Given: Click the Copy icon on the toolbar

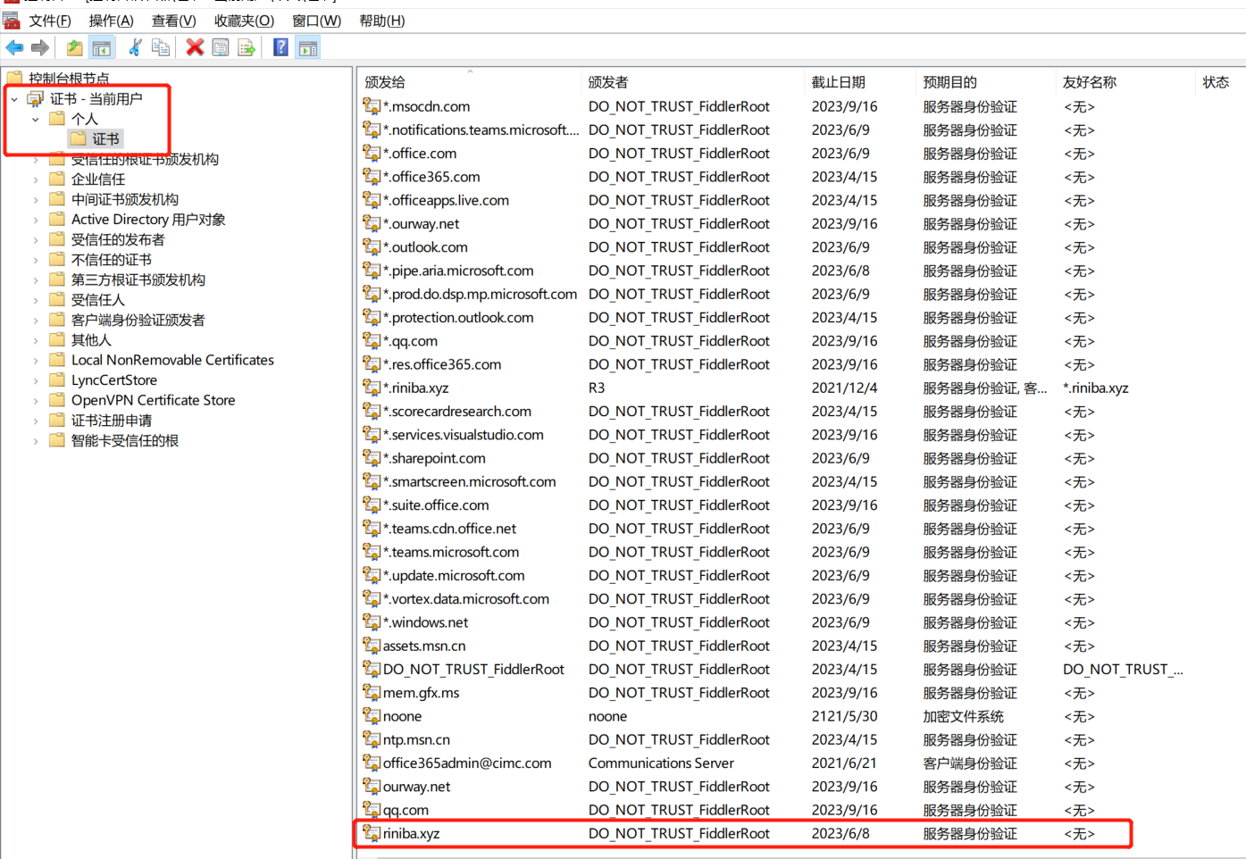Looking at the screenshot, I should click(161, 47).
